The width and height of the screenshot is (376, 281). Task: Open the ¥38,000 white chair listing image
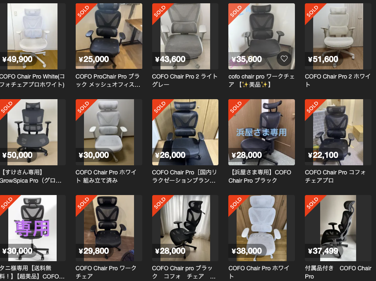coord(261,228)
